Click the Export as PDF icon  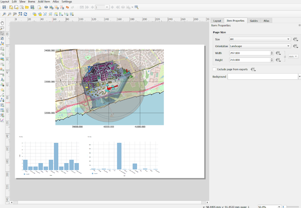tap(62, 7)
